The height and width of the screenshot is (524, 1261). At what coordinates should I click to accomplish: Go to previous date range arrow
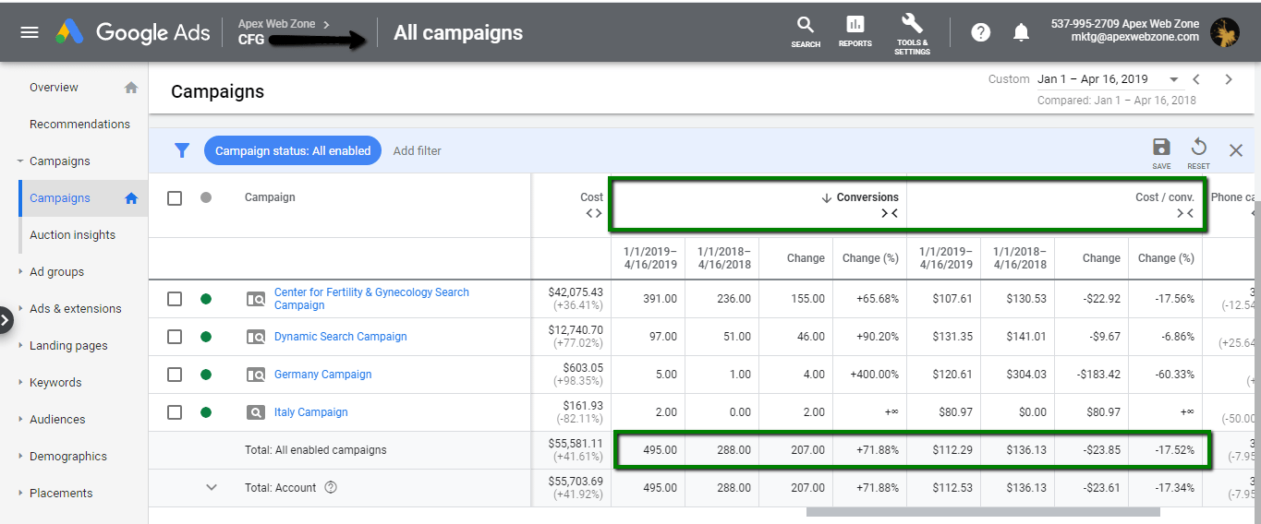1195,79
